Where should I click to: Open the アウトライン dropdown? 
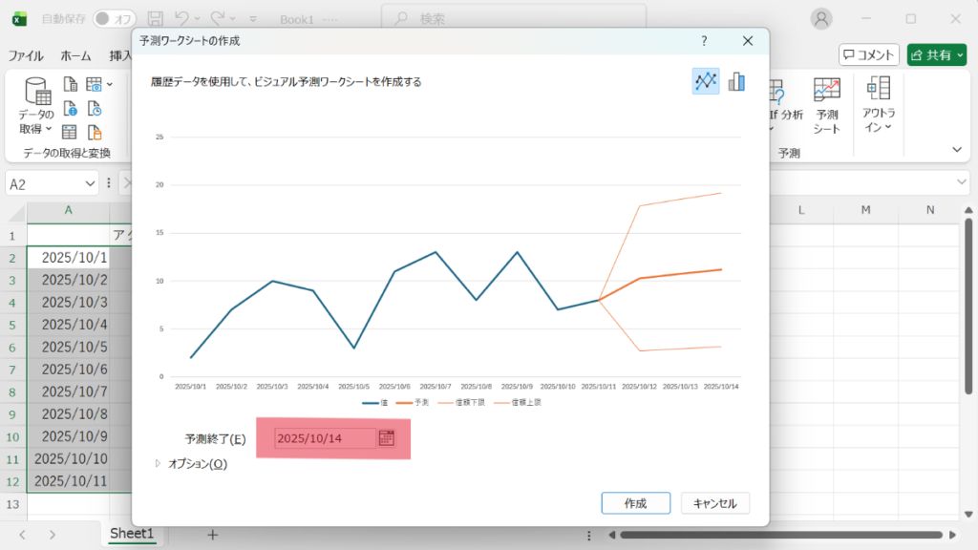click(878, 107)
